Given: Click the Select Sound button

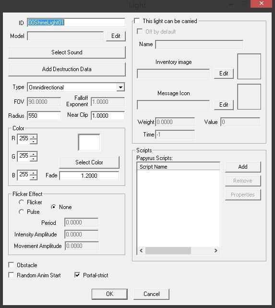Looking at the screenshot, I should [x=67, y=52].
